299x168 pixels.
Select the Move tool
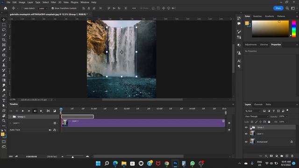(x=4, y=20)
